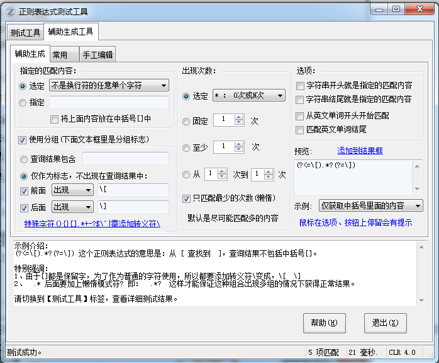The image size is (439, 363).
Task: Click the 添加到结果框 link
Action: (360, 151)
